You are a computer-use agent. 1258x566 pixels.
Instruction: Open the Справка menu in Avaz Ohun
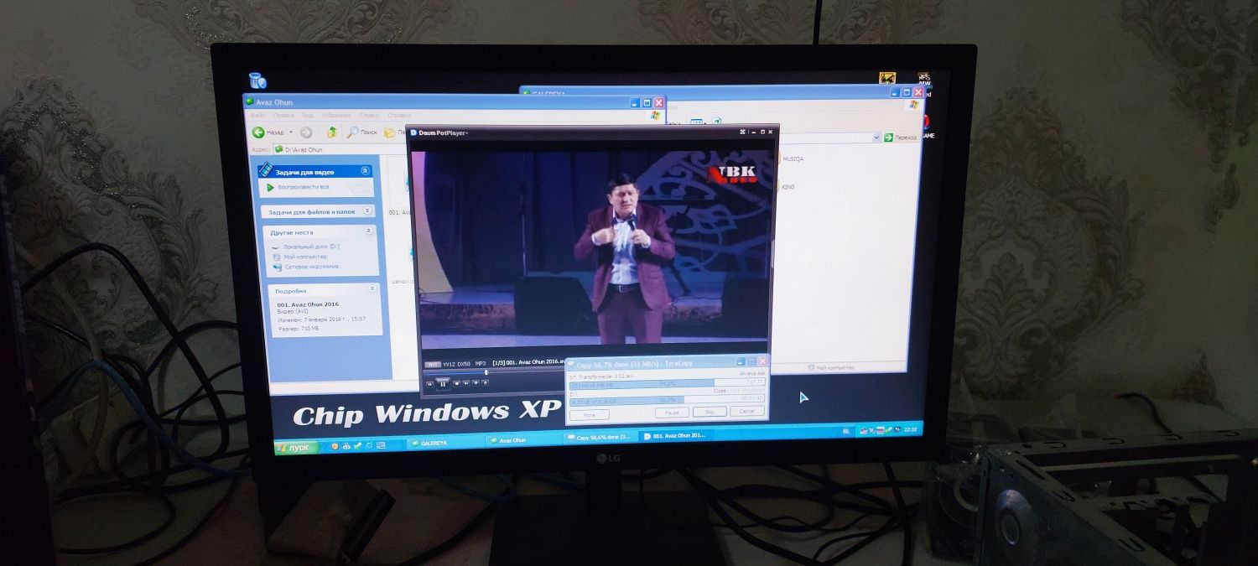coord(399,116)
